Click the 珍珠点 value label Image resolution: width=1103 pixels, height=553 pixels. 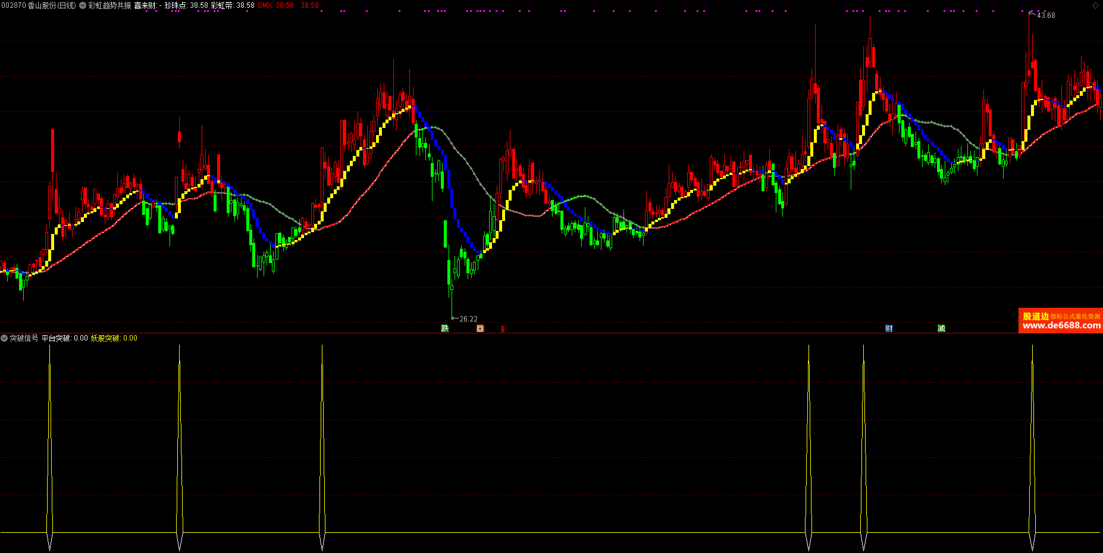click(x=186, y=5)
